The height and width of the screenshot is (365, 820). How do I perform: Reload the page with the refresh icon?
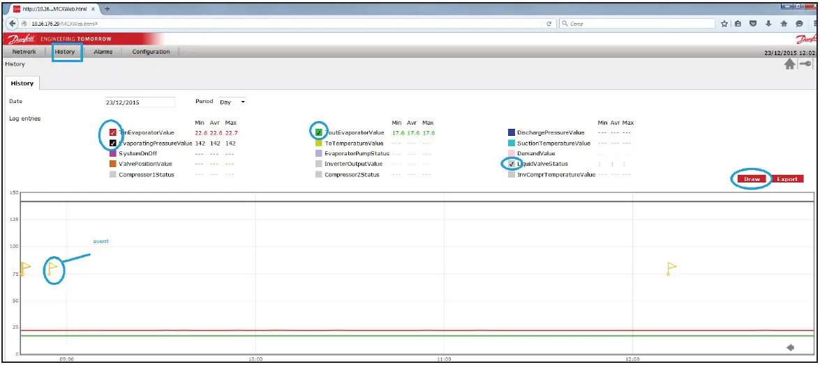click(549, 24)
